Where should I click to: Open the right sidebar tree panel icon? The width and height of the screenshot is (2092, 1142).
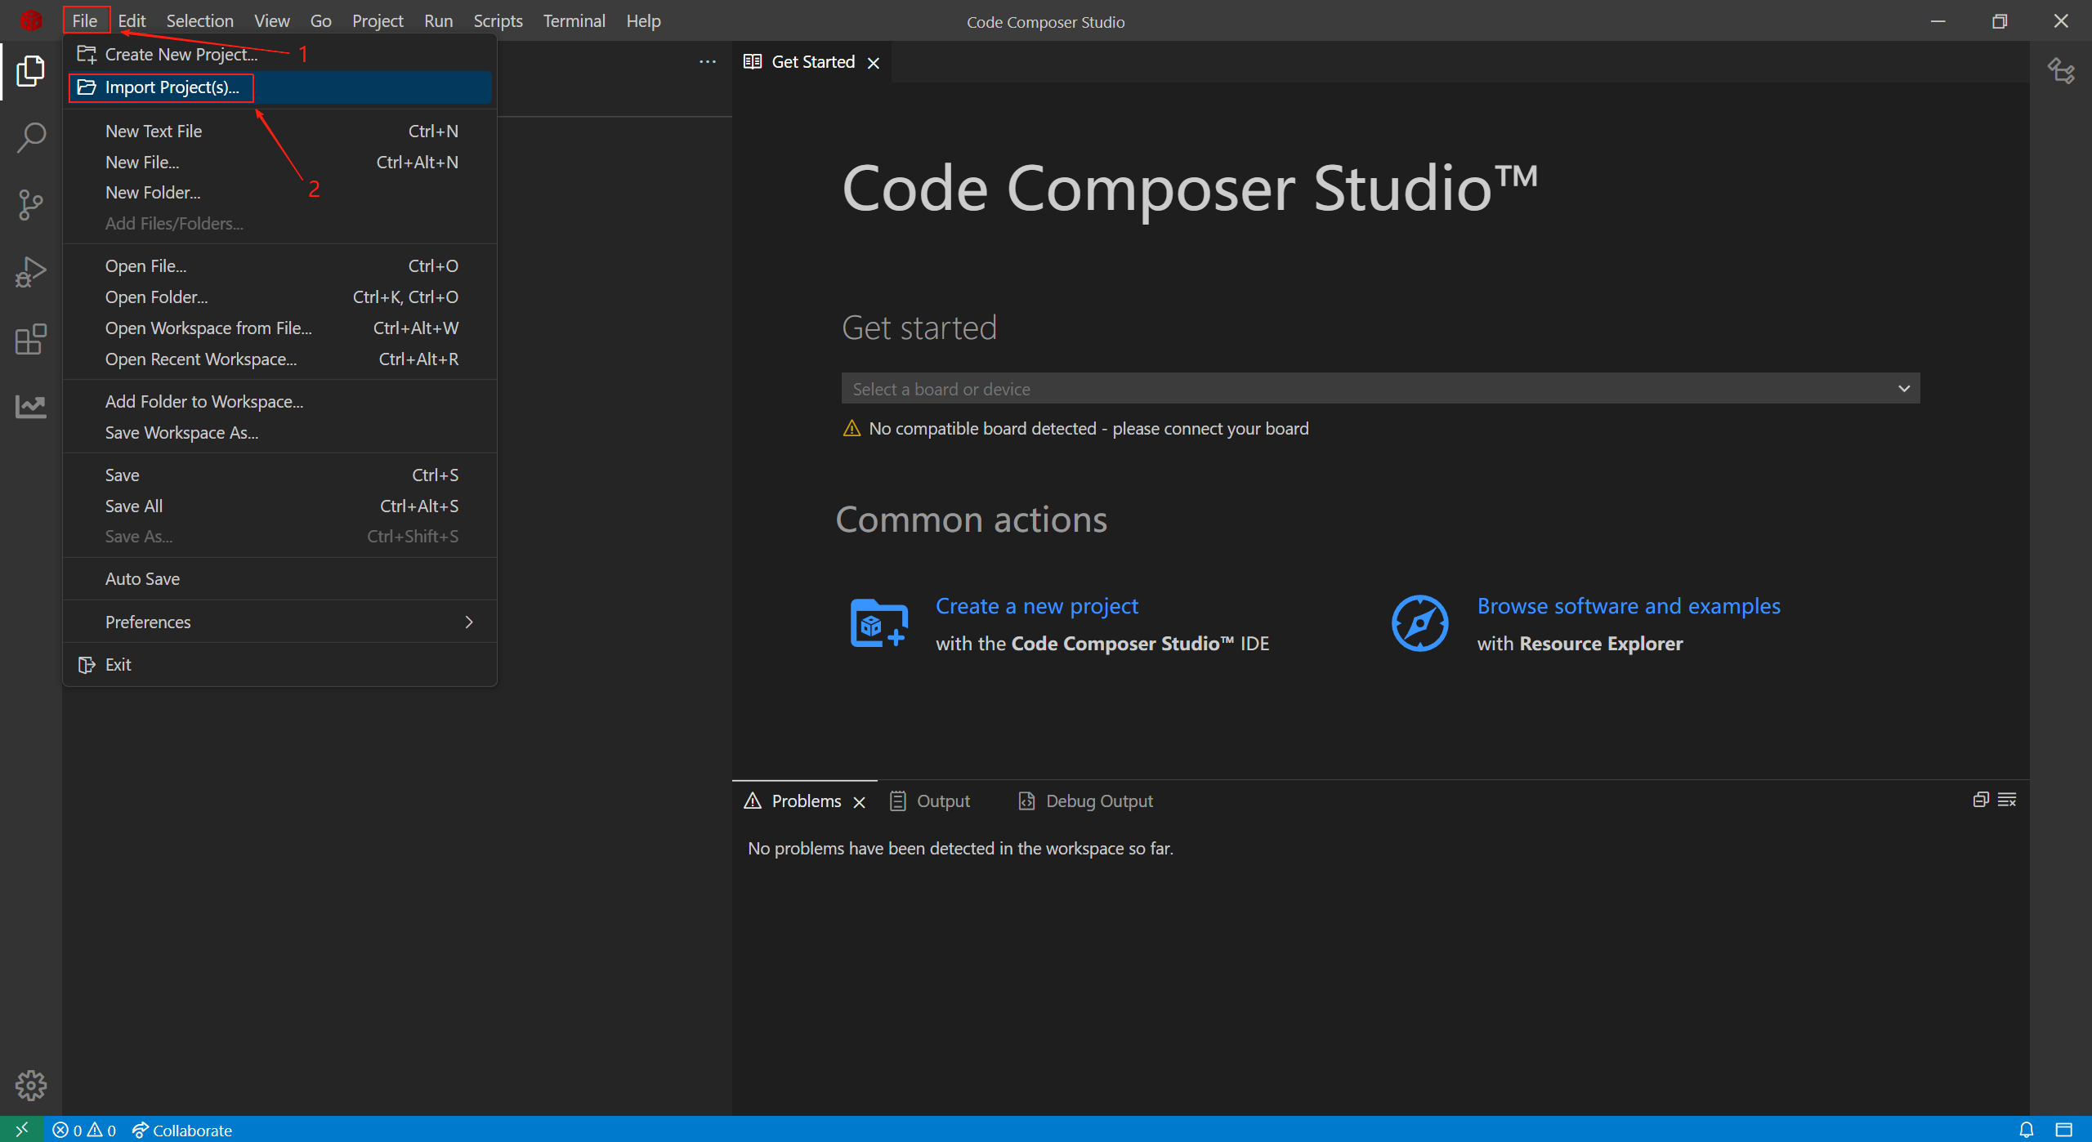(2061, 71)
